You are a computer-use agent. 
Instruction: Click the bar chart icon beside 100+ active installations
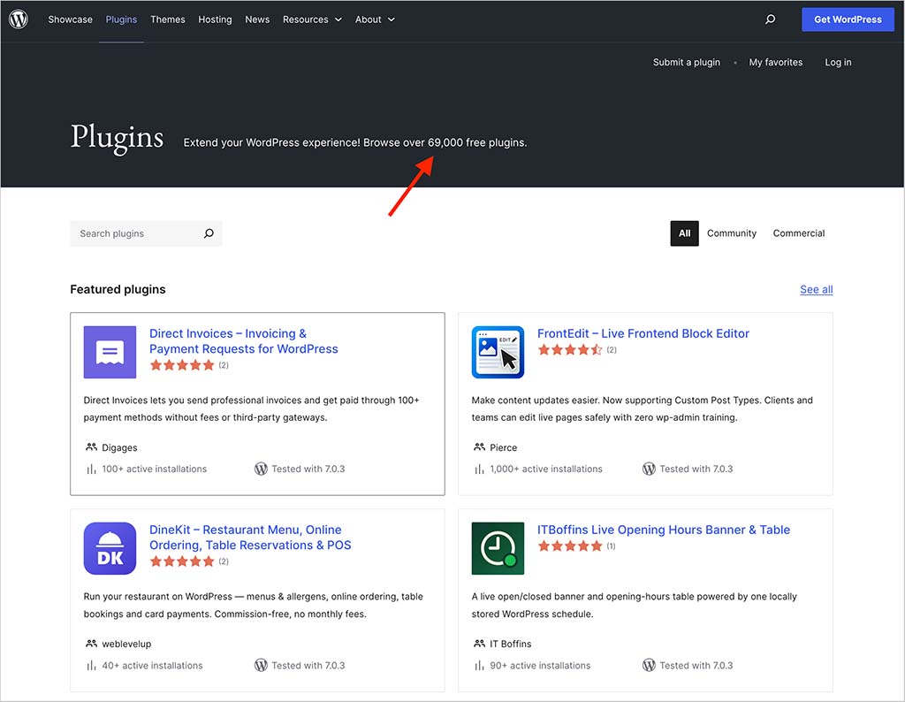(91, 469)
